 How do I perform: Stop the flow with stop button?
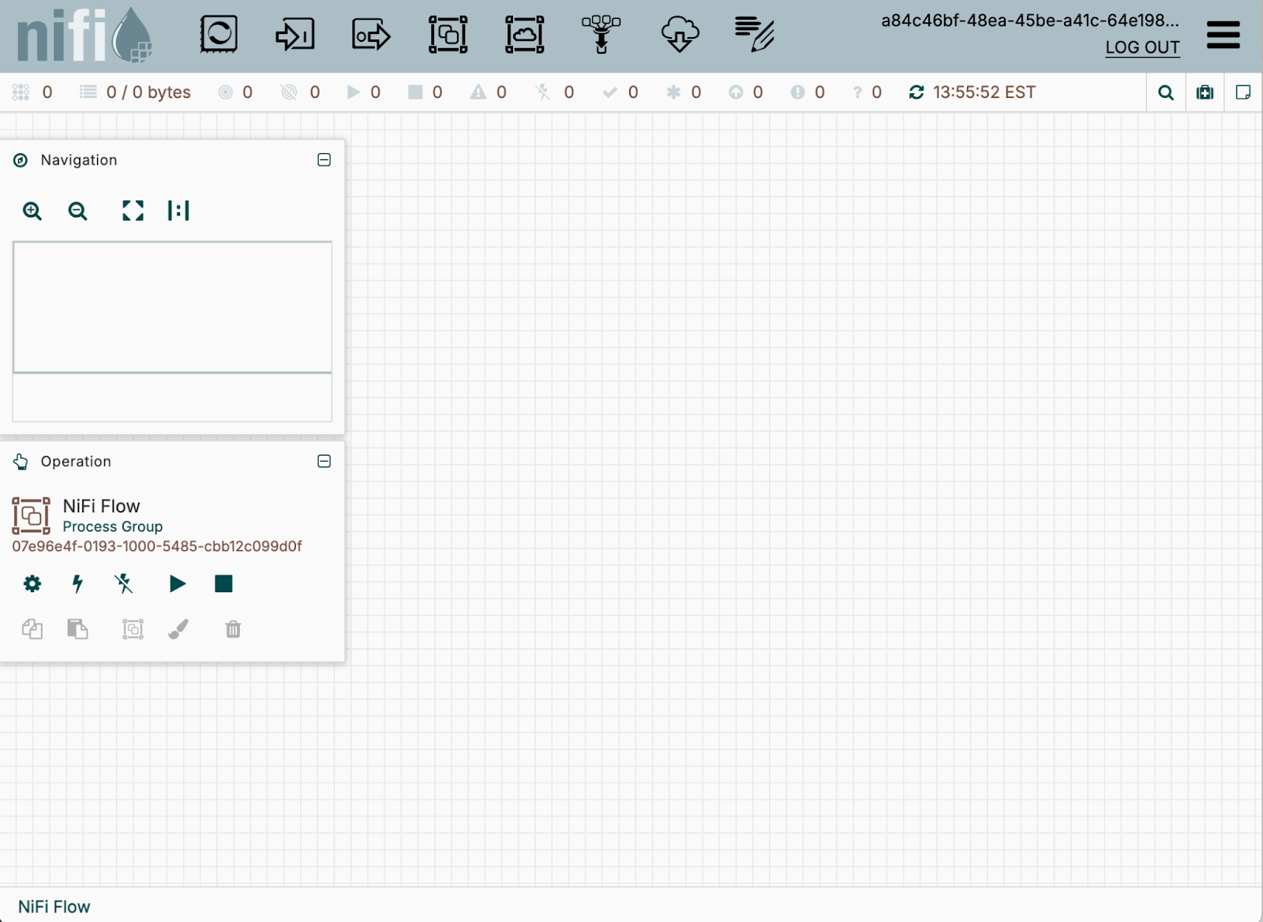(x=223, y=584)
